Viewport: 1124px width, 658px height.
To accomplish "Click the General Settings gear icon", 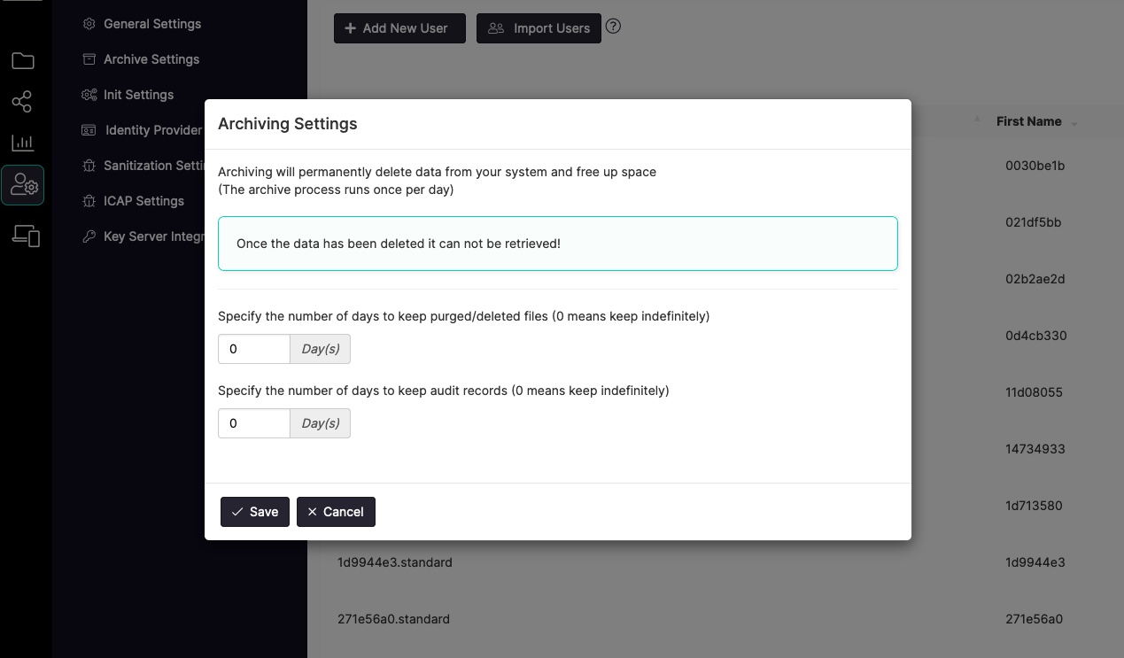I will 89,24.
